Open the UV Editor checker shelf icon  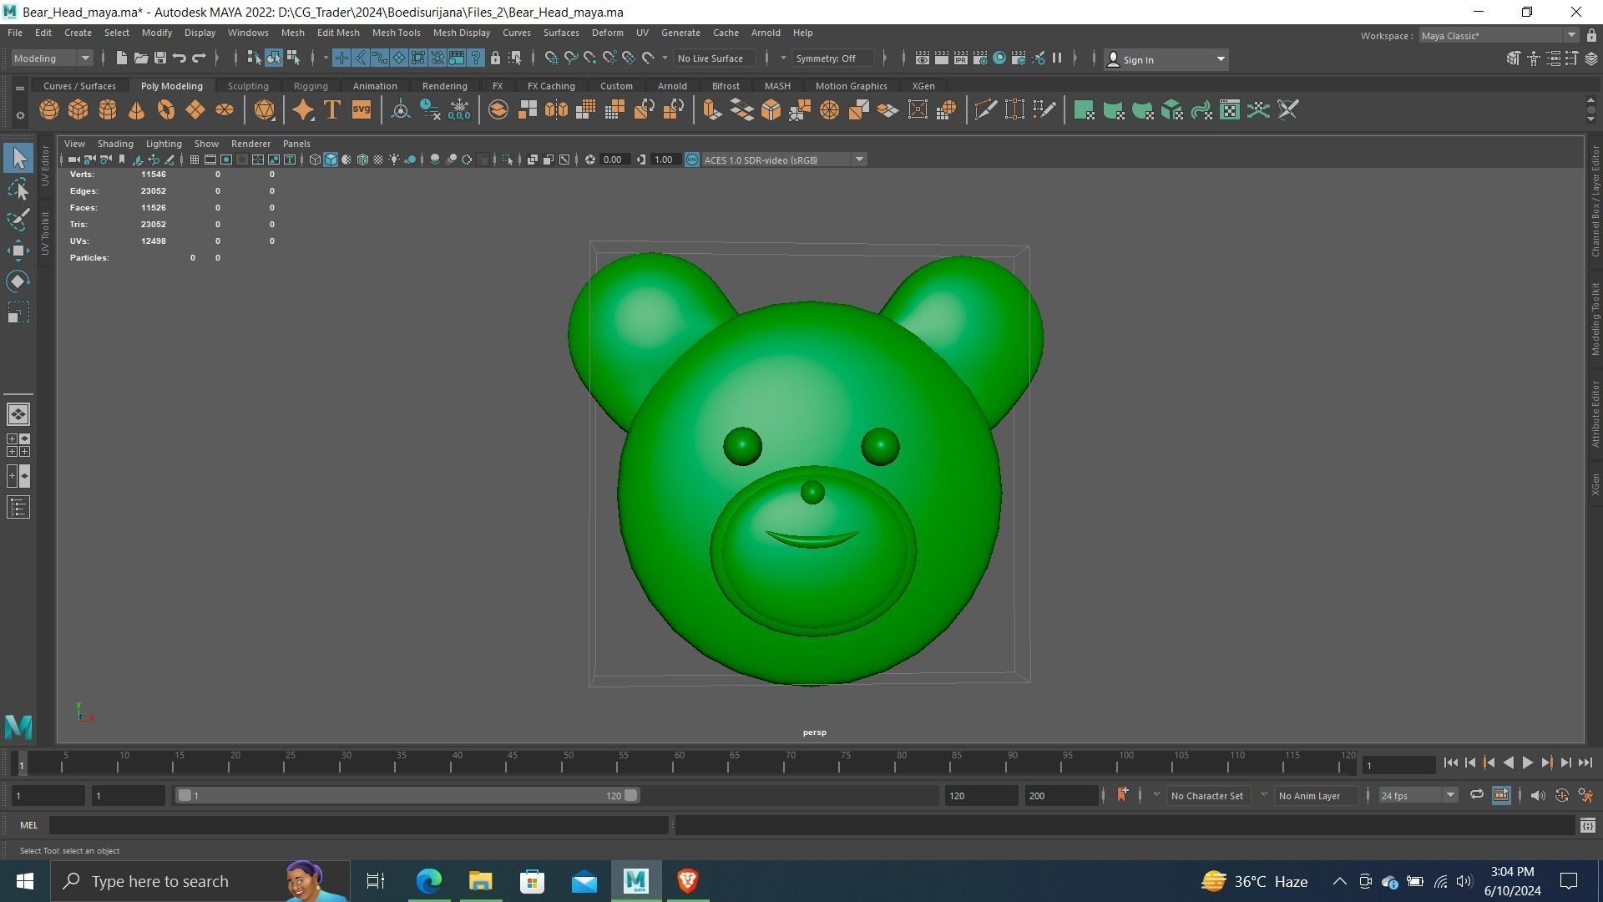point(1230,110)
